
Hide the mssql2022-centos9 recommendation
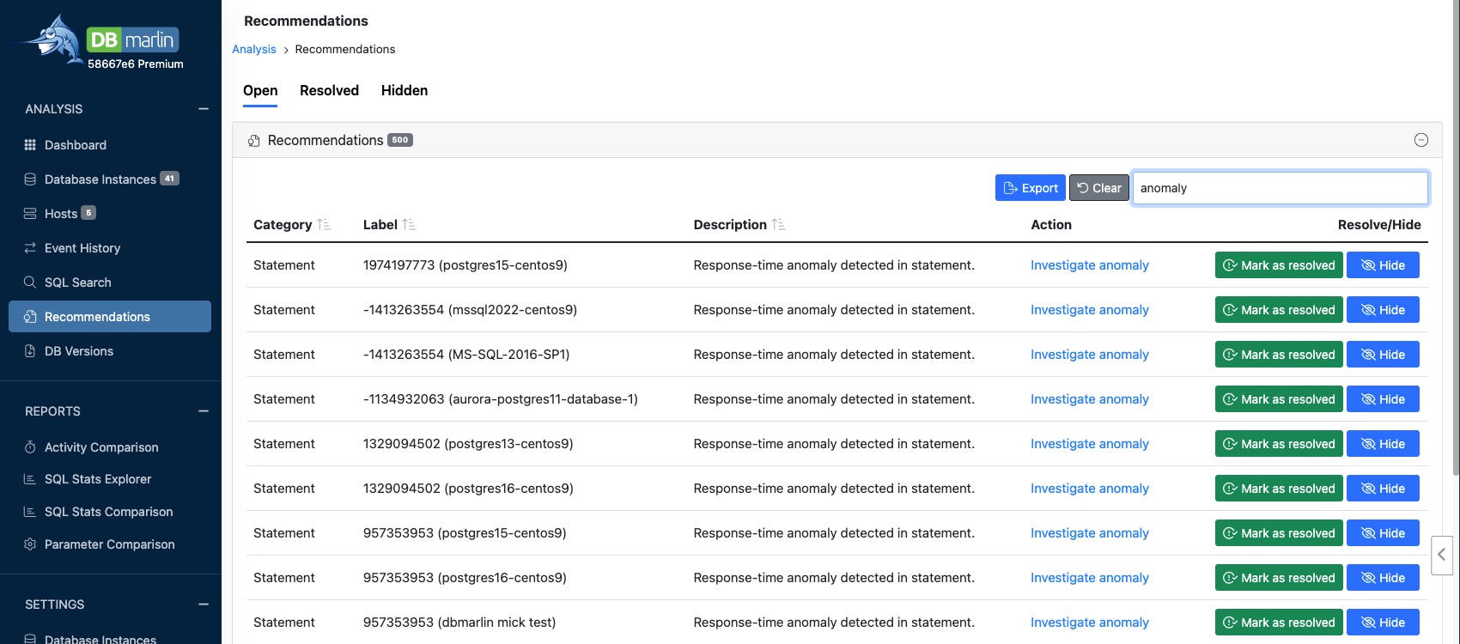pyautogui.click(x=1383, y=310)
